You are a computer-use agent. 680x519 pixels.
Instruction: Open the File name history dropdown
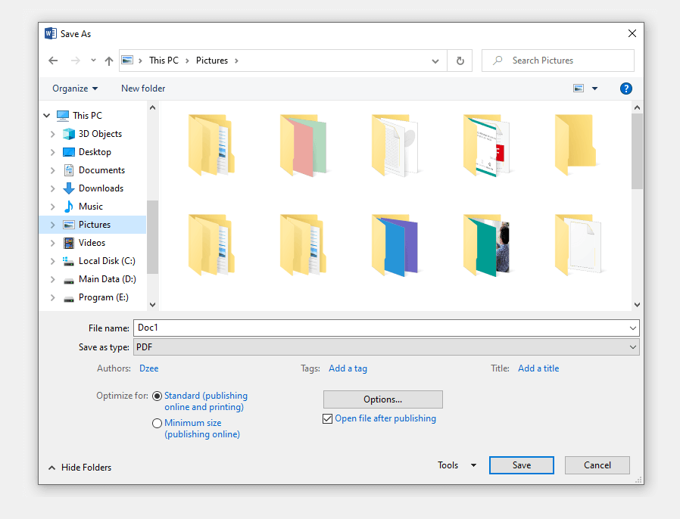click(633, 328)
